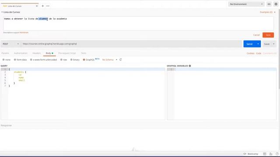Image resolution: width=280 pixels, height=157 pixels.
Task: Select the none body type
Action: pyautogui.click(x=7, y=60)
